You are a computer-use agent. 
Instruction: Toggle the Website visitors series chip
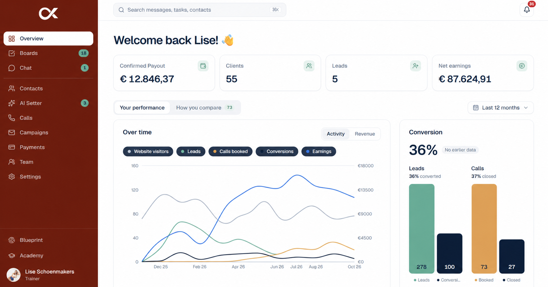tap(148, 151)
